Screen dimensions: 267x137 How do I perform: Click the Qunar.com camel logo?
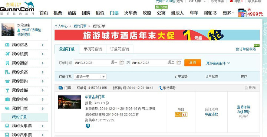coord(17,8)
